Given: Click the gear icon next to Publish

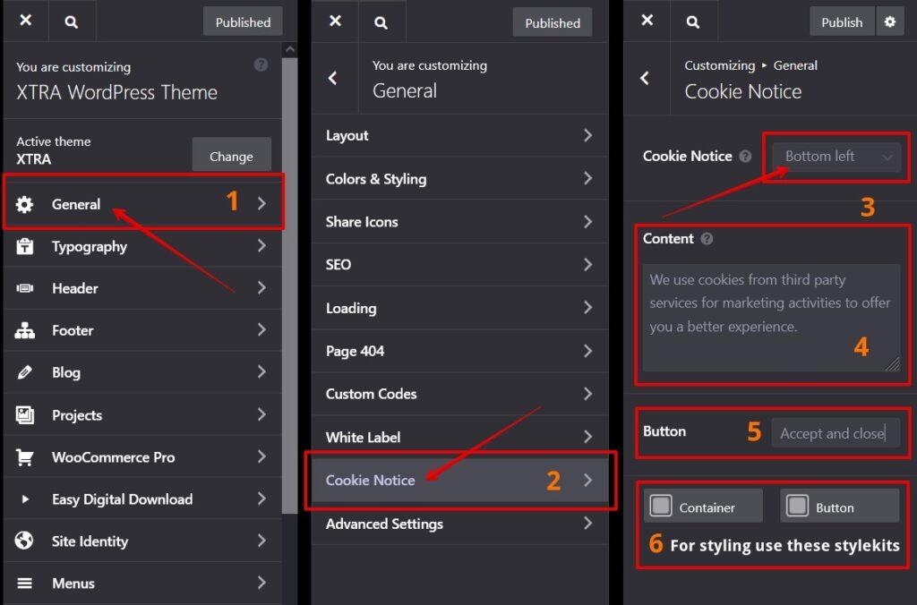Looking at the screenshot, I should (889, 21).
